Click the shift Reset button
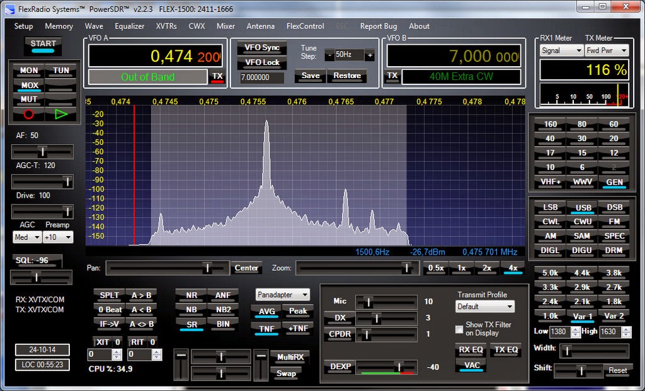This screenshot has height=391, width=645. (617, 370)
